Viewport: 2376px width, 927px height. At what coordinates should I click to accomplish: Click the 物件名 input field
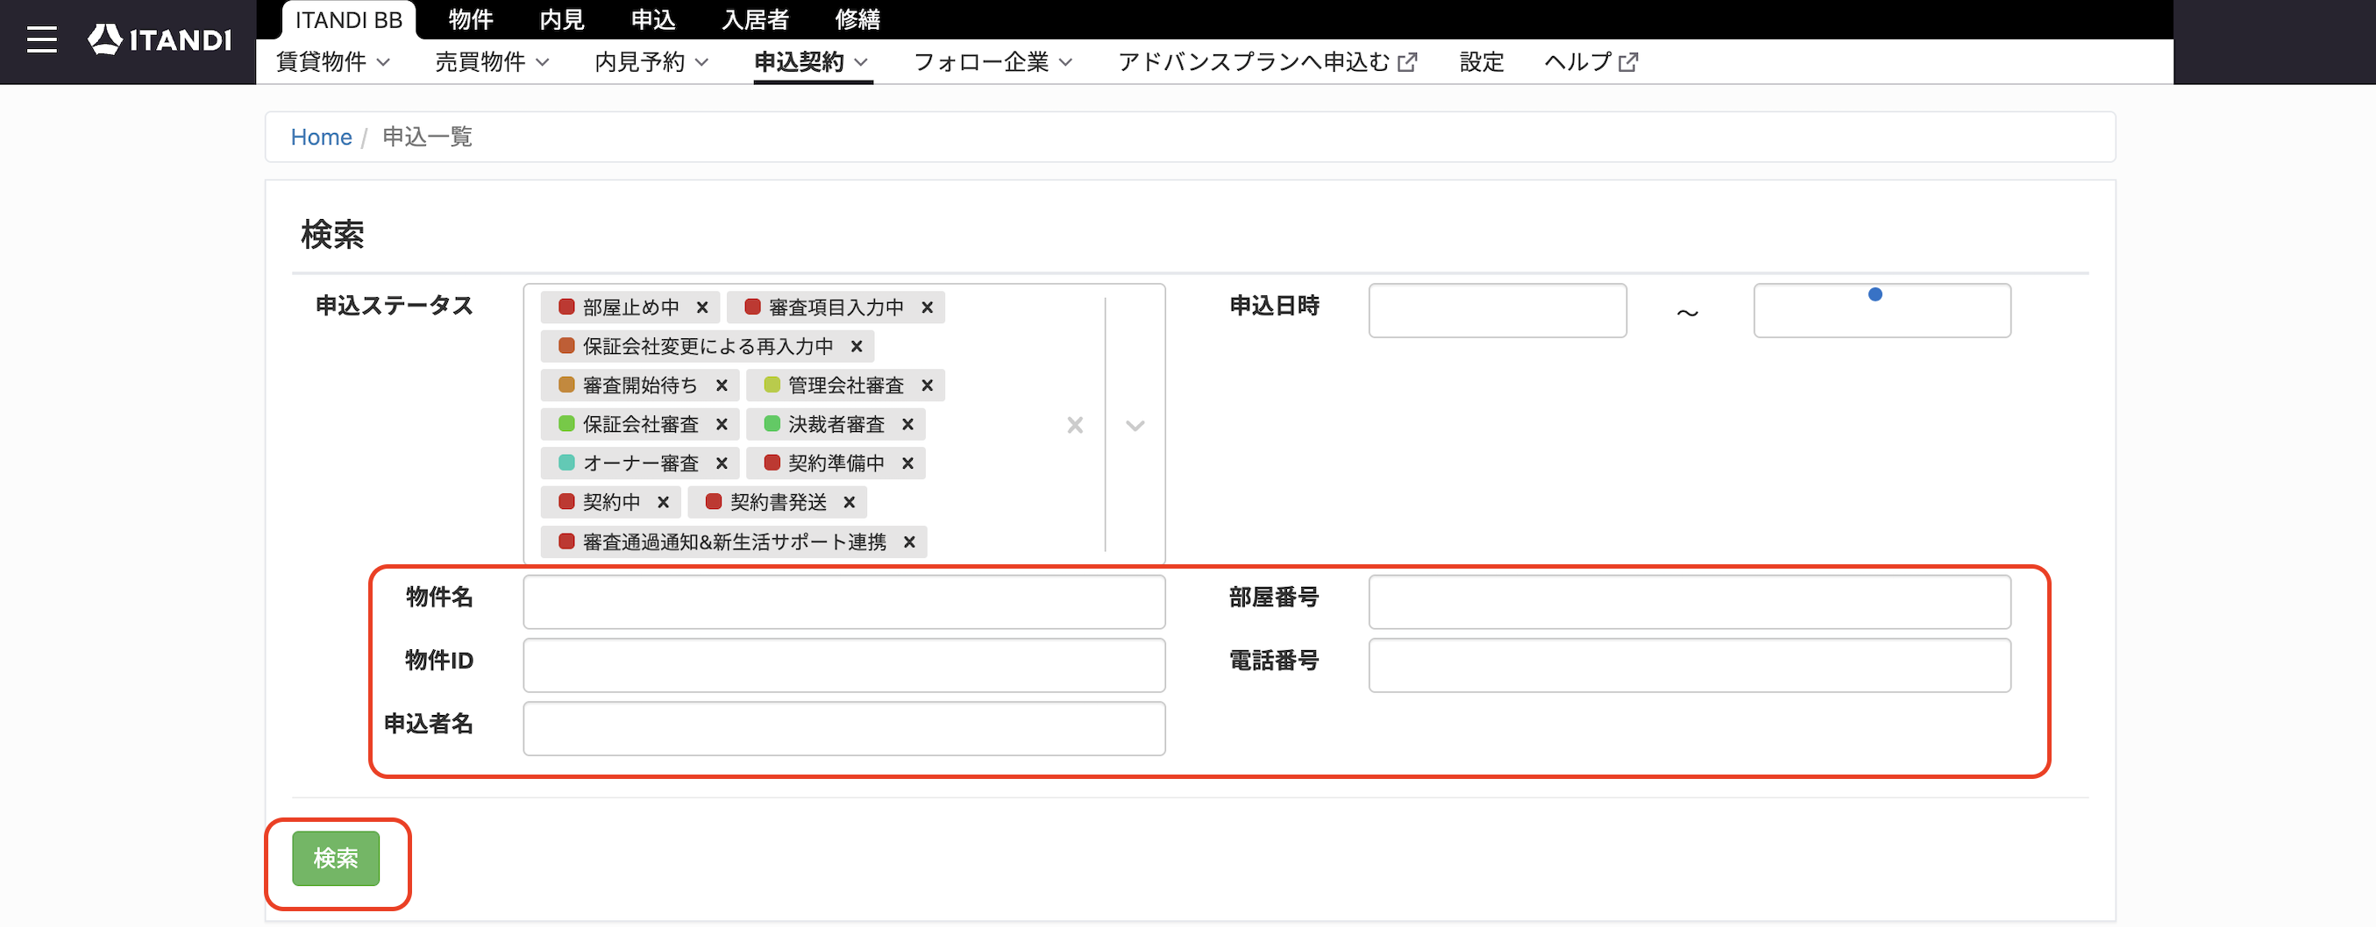pyautogui.click(x=844, y=602)
